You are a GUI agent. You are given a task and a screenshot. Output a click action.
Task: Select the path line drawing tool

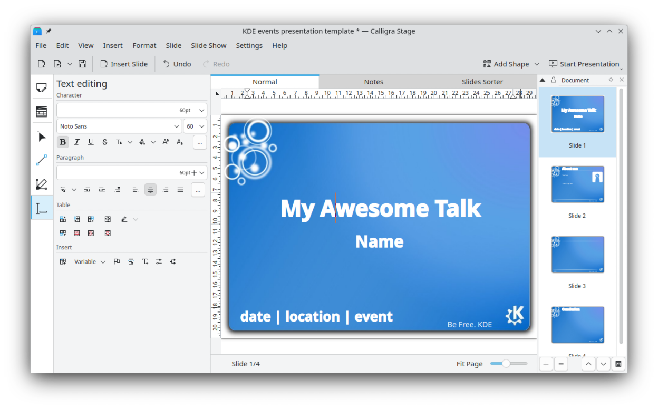tap(42, 161)
